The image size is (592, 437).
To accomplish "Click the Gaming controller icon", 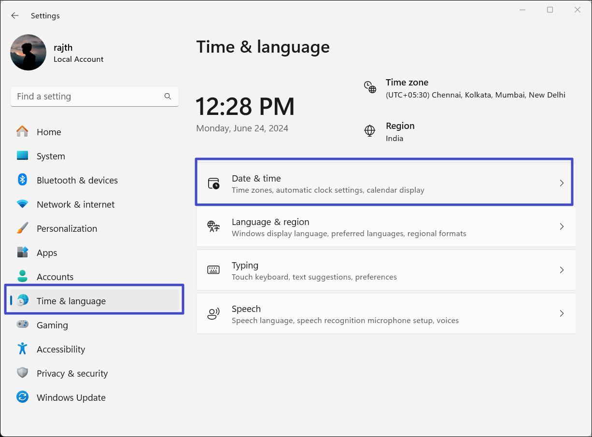I will tap(22, 324).
